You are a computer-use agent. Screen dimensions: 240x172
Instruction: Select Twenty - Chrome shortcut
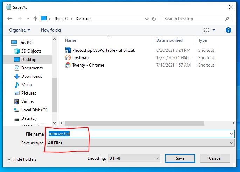pos(88,65)
